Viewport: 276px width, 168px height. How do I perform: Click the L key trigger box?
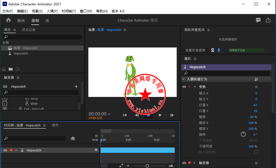tap(5, 104)
